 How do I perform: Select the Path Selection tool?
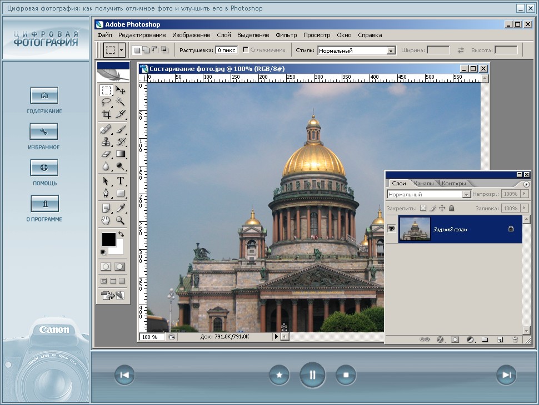pos(106,181)
